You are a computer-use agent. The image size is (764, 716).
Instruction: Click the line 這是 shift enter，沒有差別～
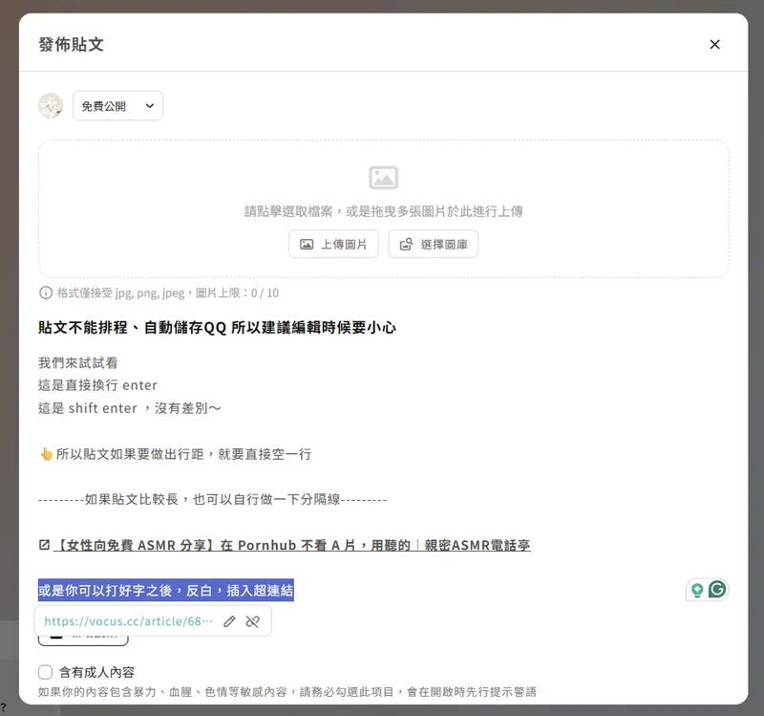tap(130, 408)
